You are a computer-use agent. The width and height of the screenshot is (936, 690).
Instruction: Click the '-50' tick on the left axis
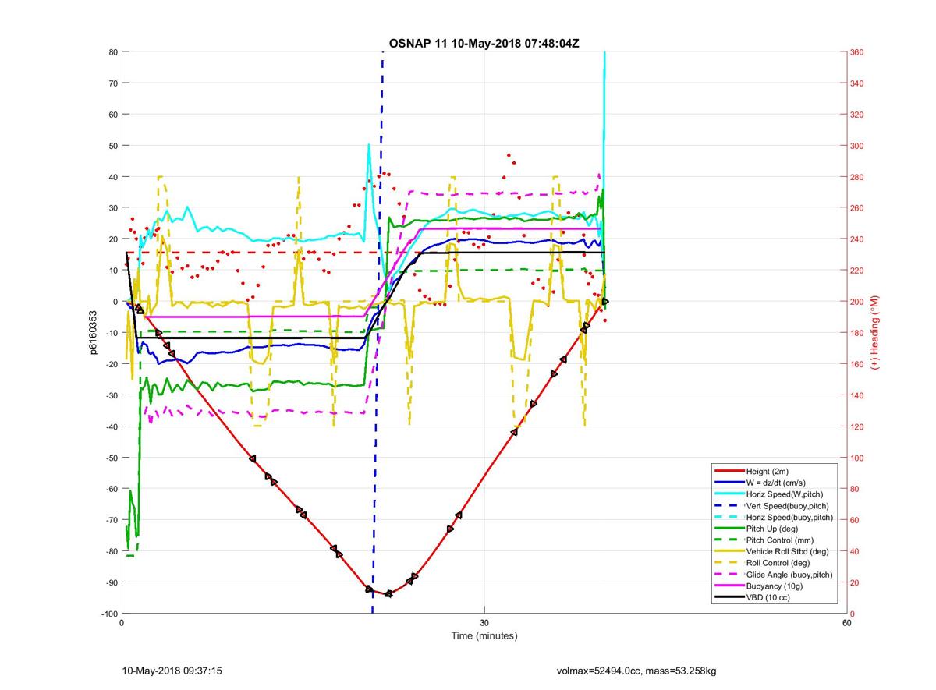112,458
